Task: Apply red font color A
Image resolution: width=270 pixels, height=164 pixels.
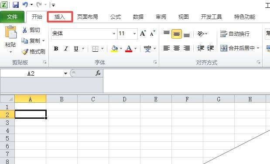Action: (129, 49)
